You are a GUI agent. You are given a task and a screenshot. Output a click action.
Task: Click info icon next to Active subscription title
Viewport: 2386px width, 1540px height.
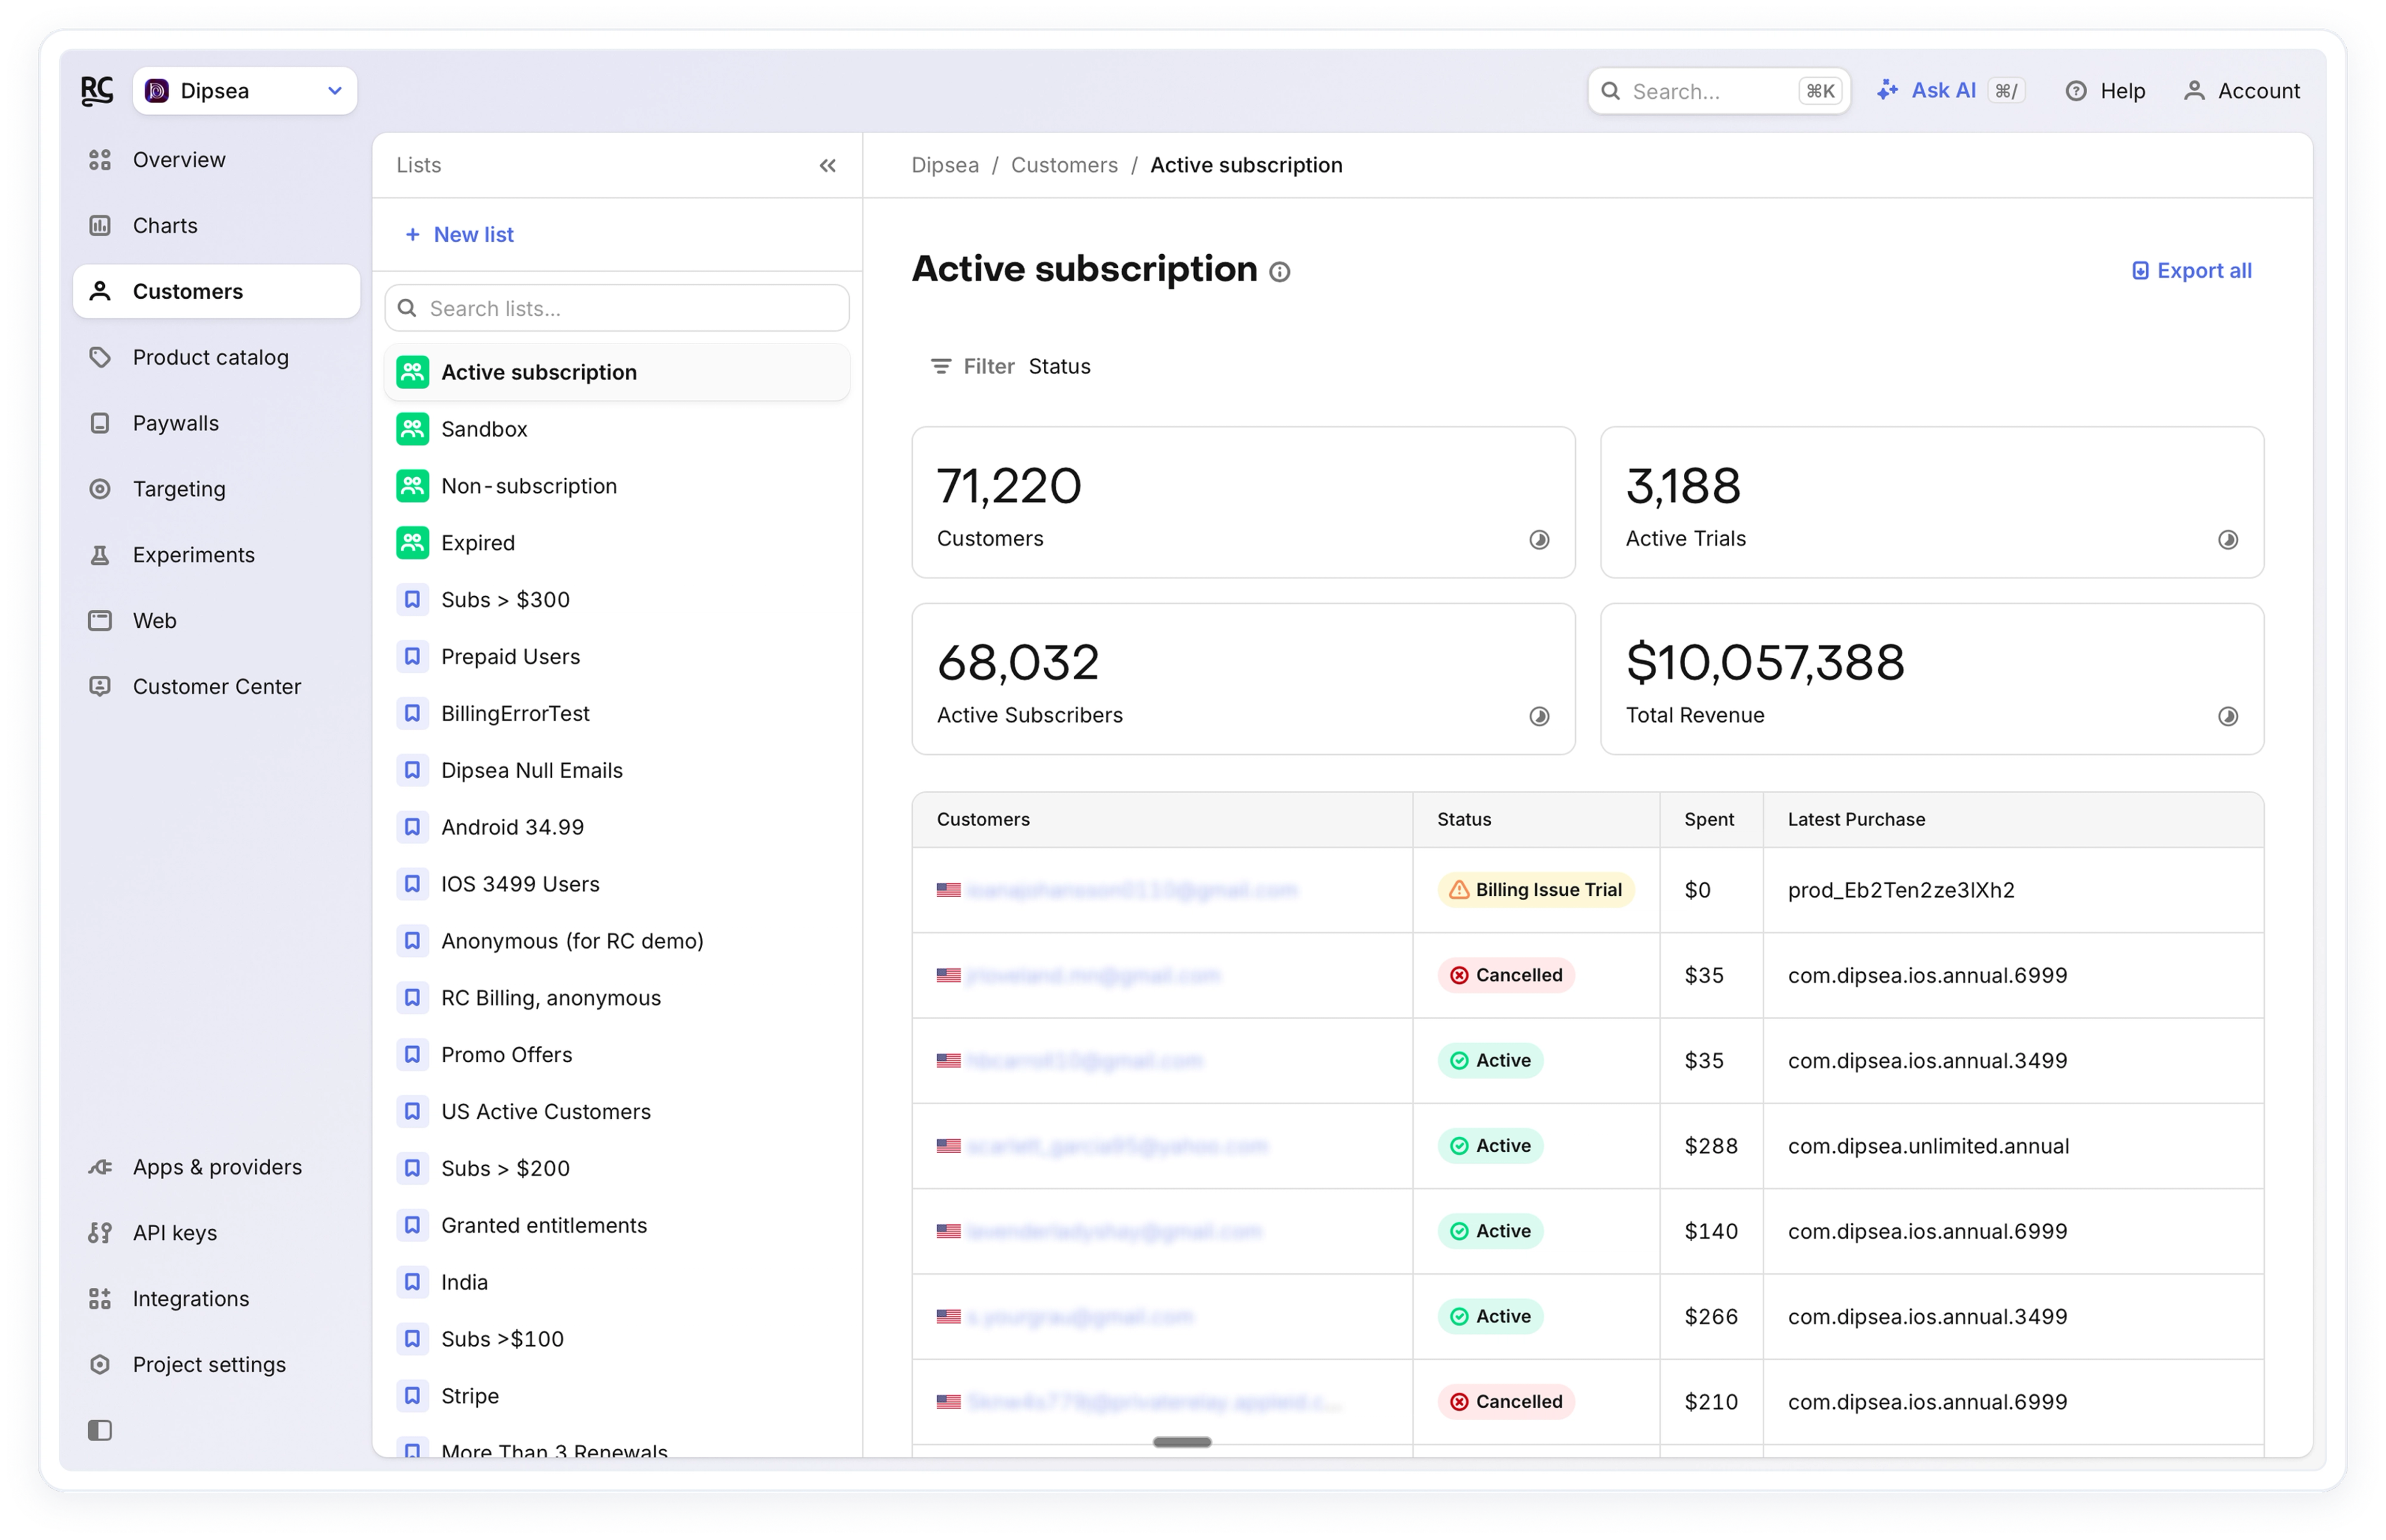pos(1279,272)
